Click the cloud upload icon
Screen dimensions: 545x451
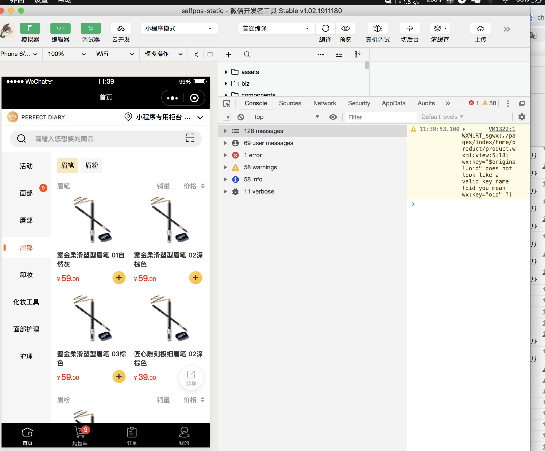pos(480,28)
